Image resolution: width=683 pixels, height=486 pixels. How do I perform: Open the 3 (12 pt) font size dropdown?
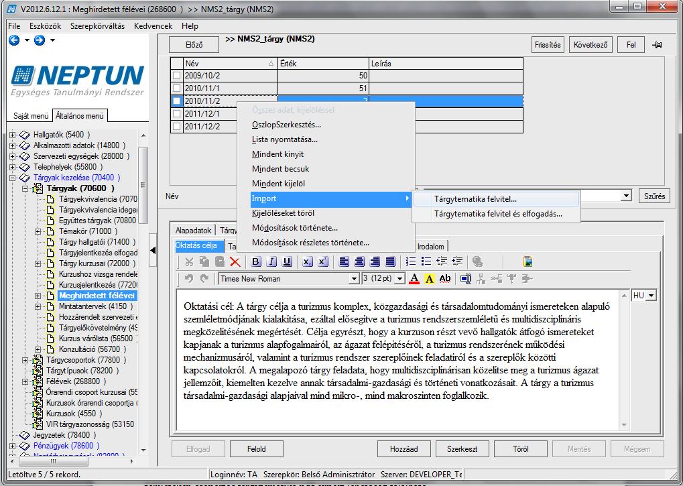(x=400, y=279)
